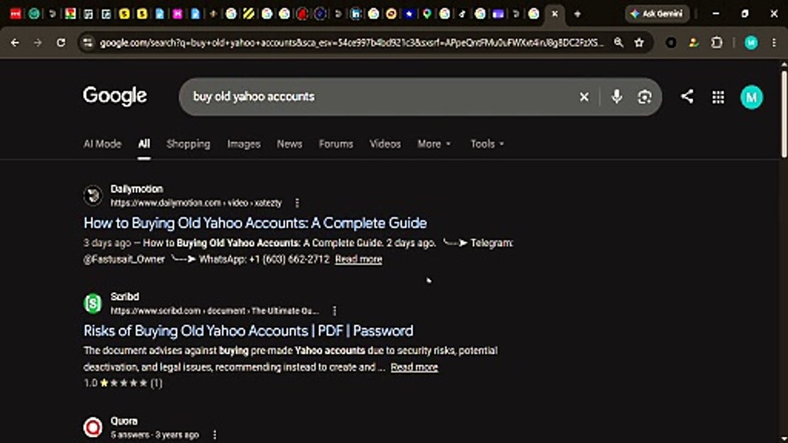The image size is (788, 443).
Task: Reload the current page
Action: coord(61,42)
